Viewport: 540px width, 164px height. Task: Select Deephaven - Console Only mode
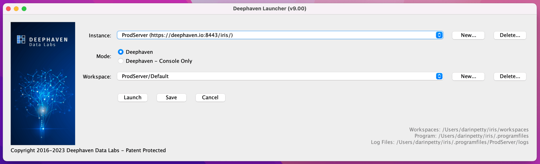[121, 61]
